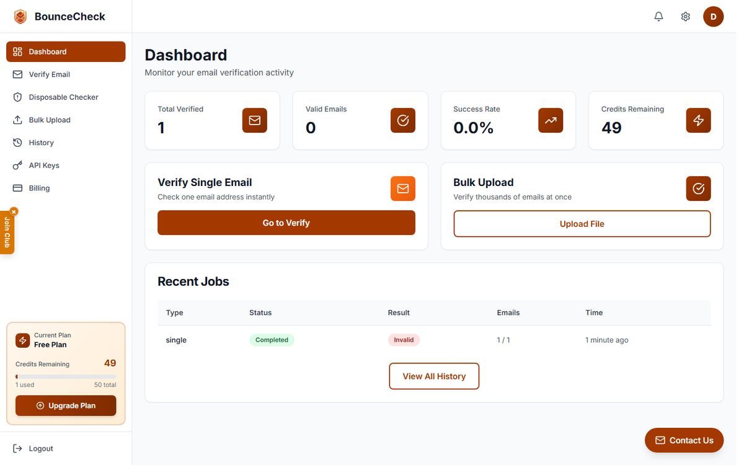The width and height of the screenshot is (744, 465).
Task: Go to Verify Email page
Action: [66, 74]
